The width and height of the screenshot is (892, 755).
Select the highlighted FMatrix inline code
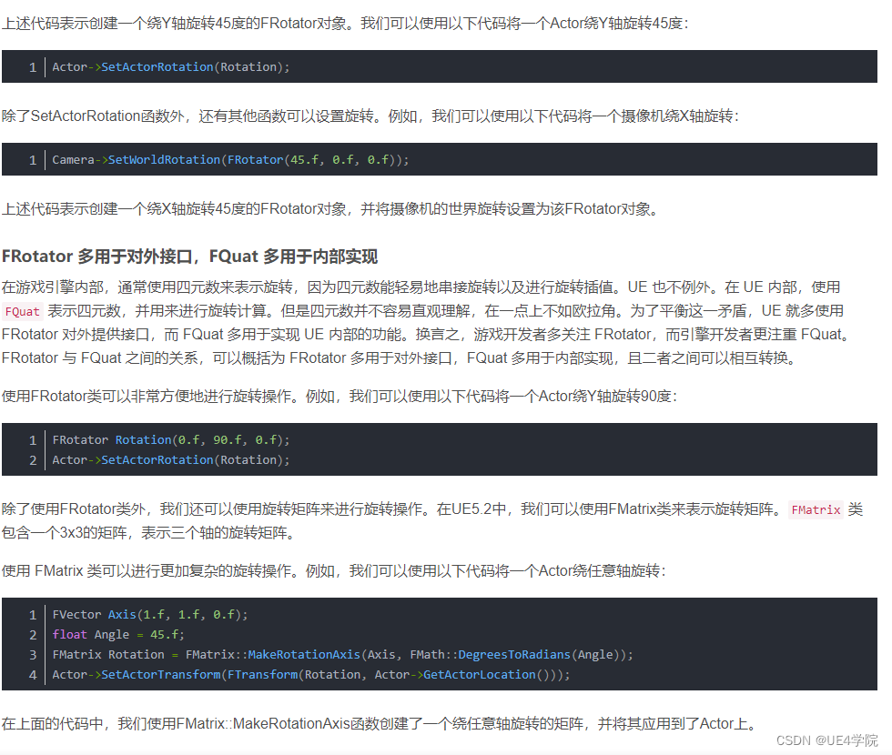[816, 510]
